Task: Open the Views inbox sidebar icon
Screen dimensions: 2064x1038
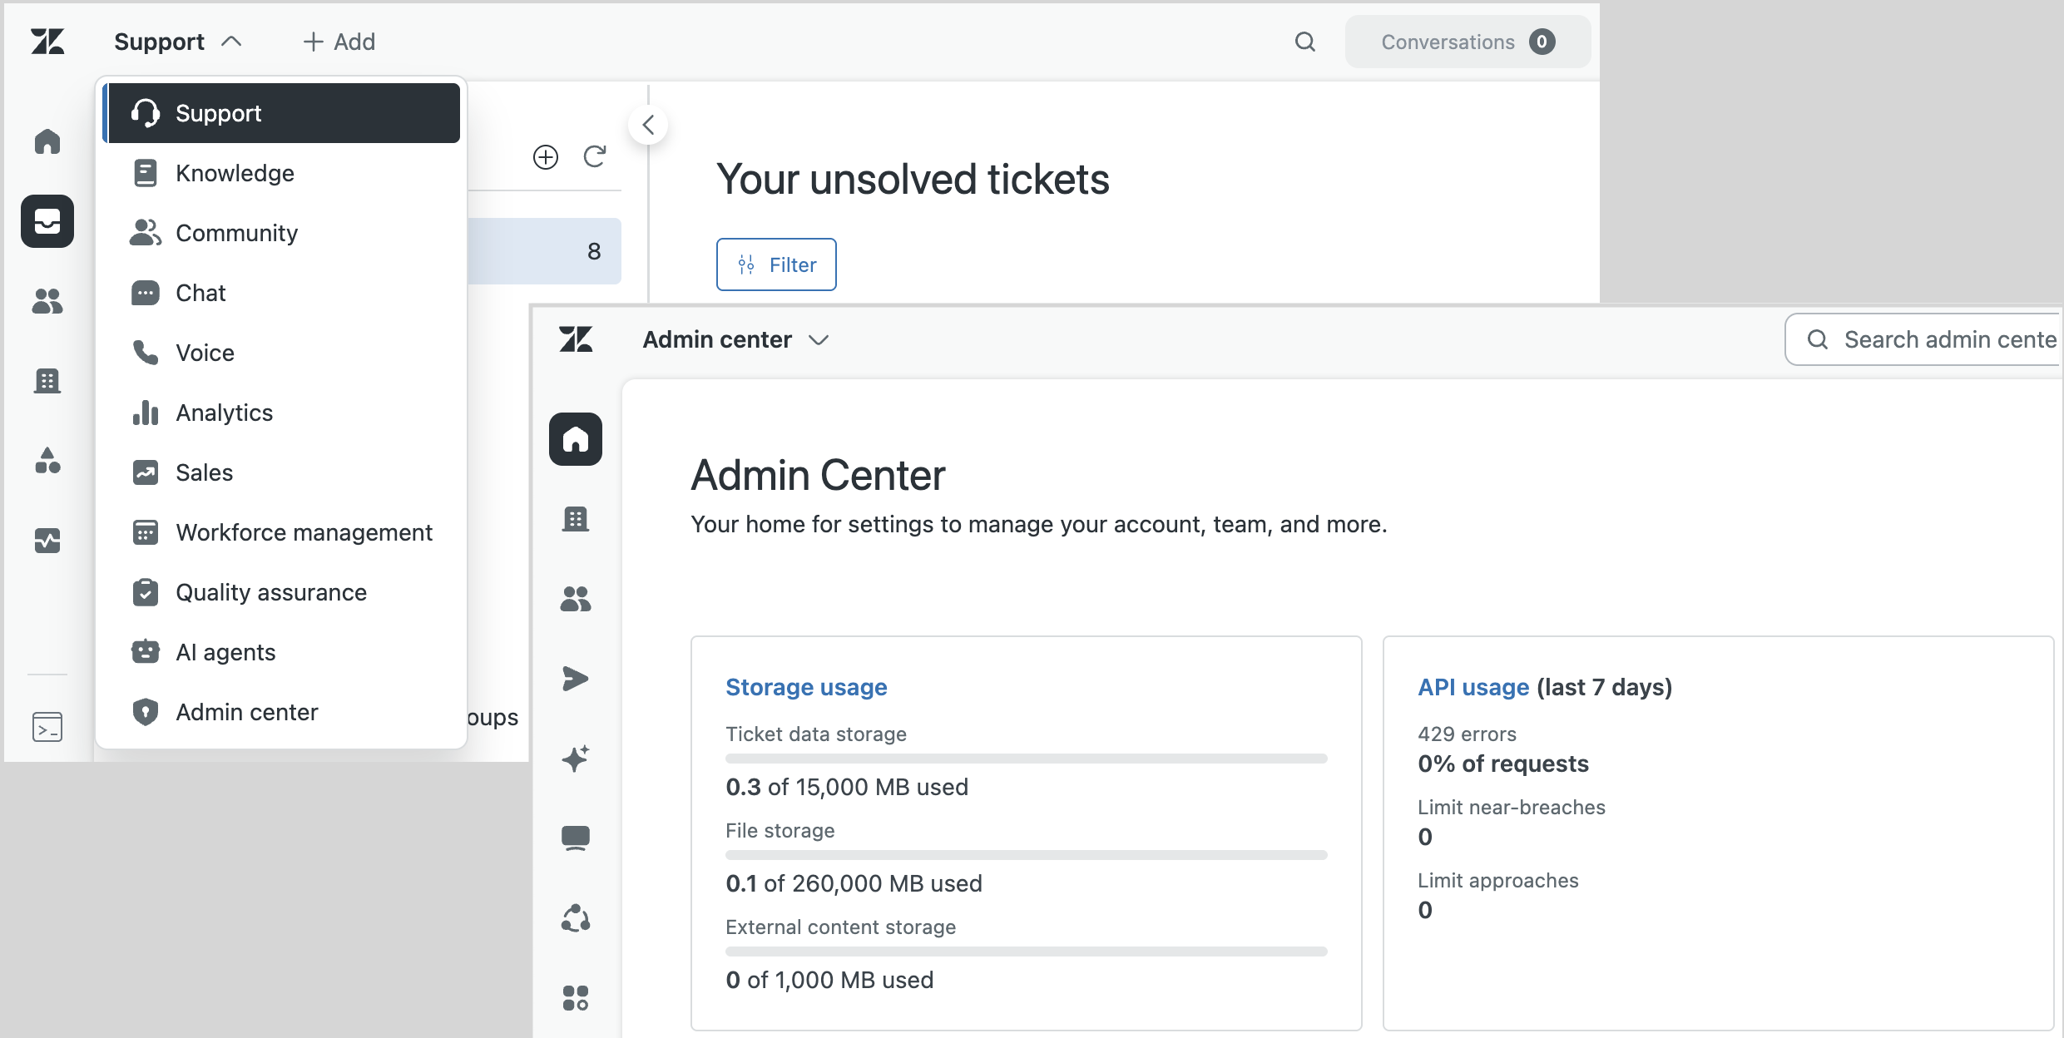Action: (x=47, y=221)
